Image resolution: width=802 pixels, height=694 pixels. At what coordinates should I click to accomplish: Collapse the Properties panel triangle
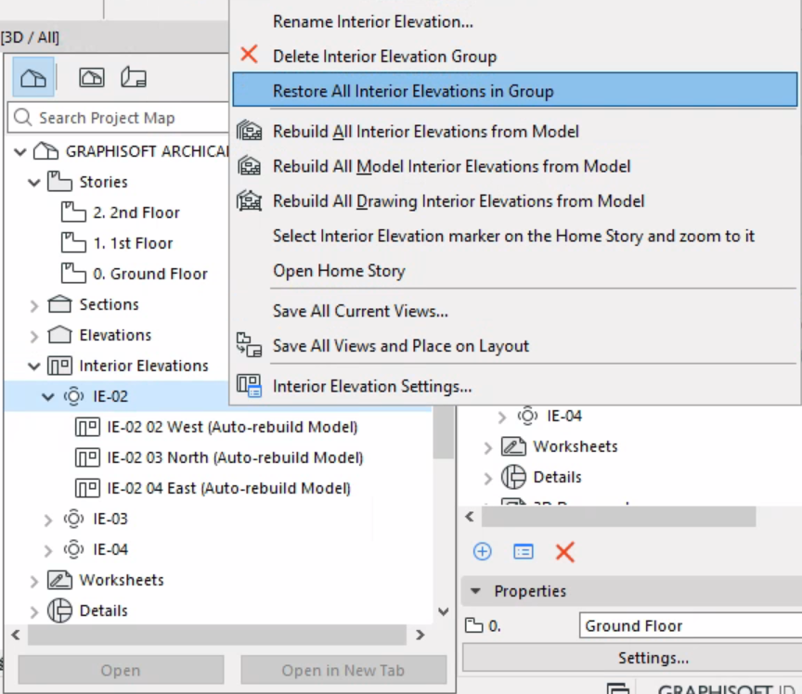476,591
